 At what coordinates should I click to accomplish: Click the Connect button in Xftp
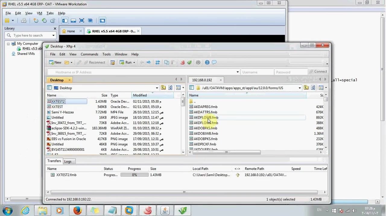[x=318, y=72]
